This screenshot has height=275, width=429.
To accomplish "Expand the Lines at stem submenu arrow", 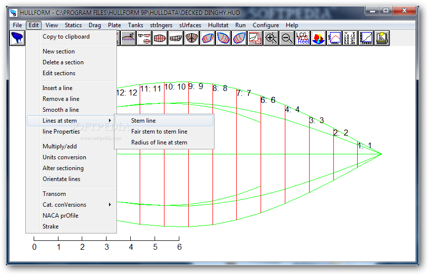I will coord(109,120).
